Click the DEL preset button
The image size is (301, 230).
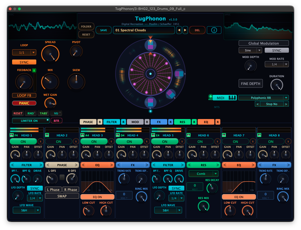pyautogui.click(x=197, y=30)
